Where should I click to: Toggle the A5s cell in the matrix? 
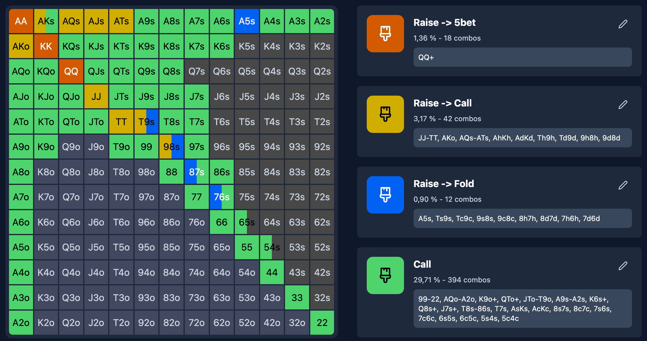click(x=247, y=21)
